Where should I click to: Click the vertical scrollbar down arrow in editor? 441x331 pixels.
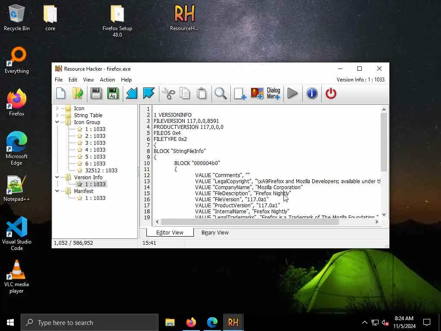pyautogui.click(x=384, y=215)
